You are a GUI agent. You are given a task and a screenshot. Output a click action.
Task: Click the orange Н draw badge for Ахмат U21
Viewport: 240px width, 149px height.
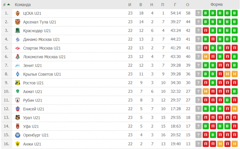tap(205, 92)
